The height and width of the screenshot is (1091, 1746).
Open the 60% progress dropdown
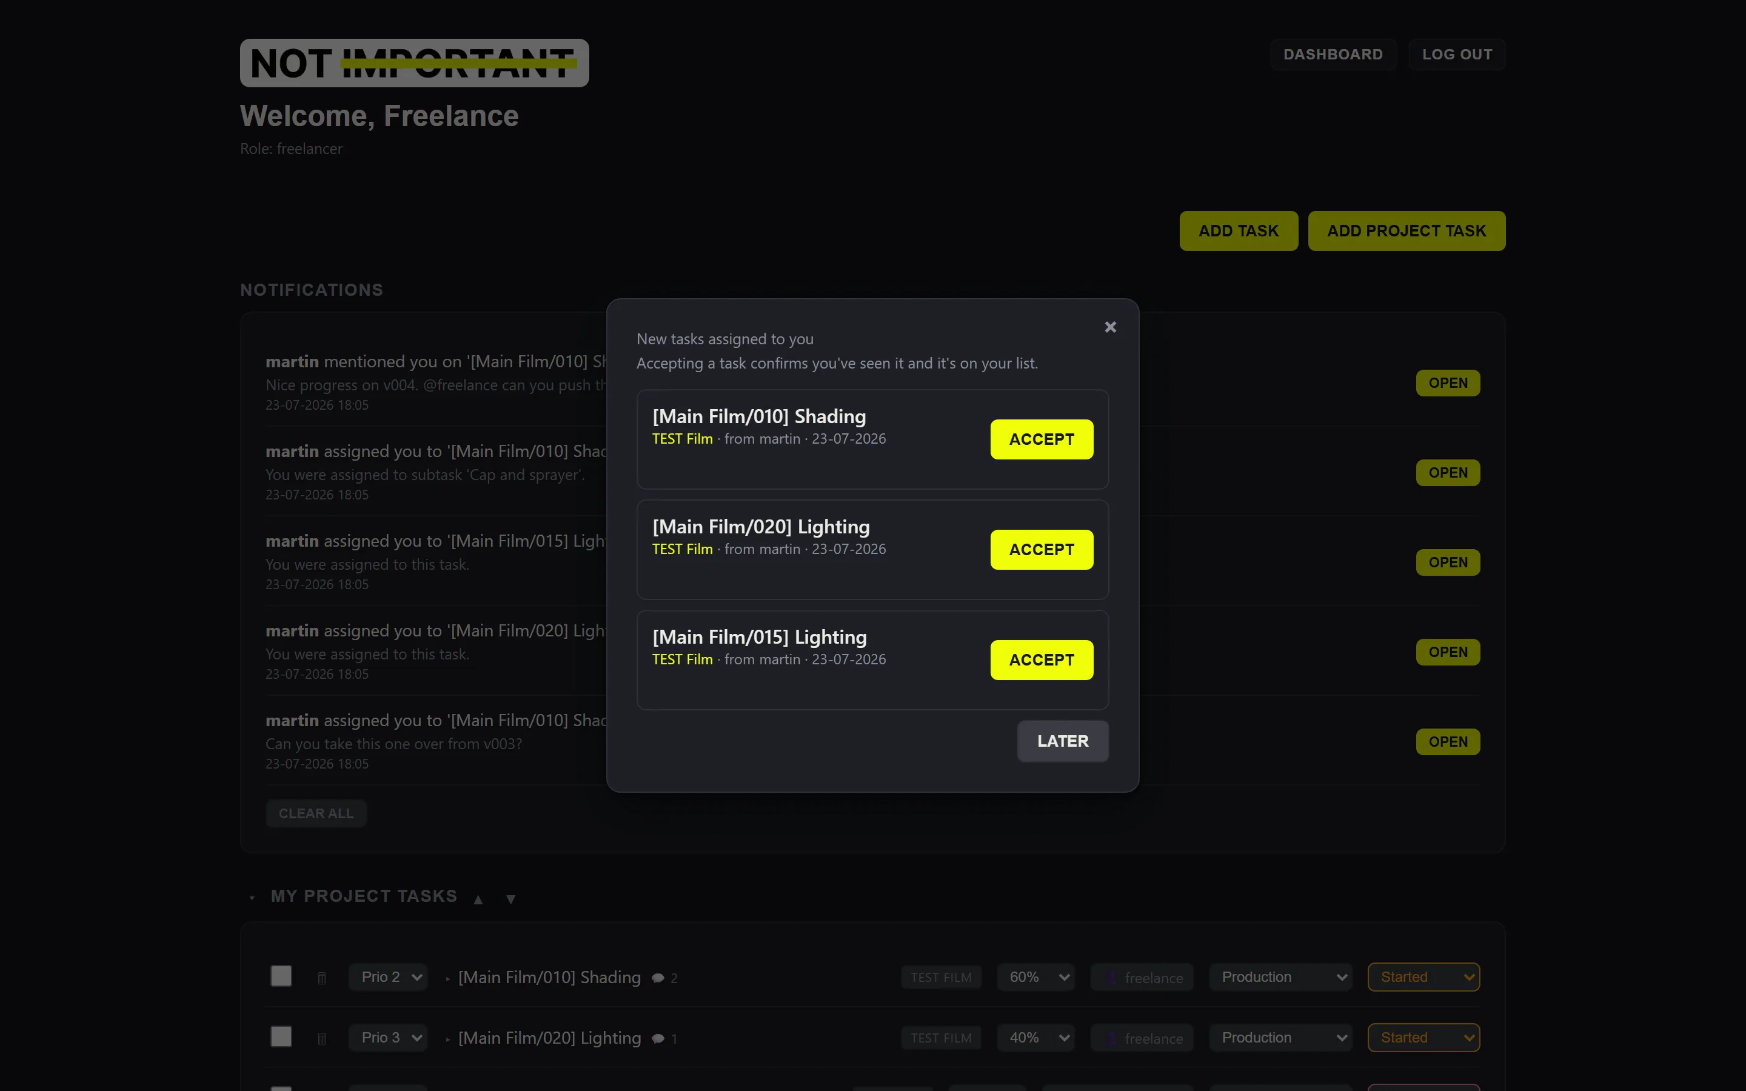[x=1036, y=977]
